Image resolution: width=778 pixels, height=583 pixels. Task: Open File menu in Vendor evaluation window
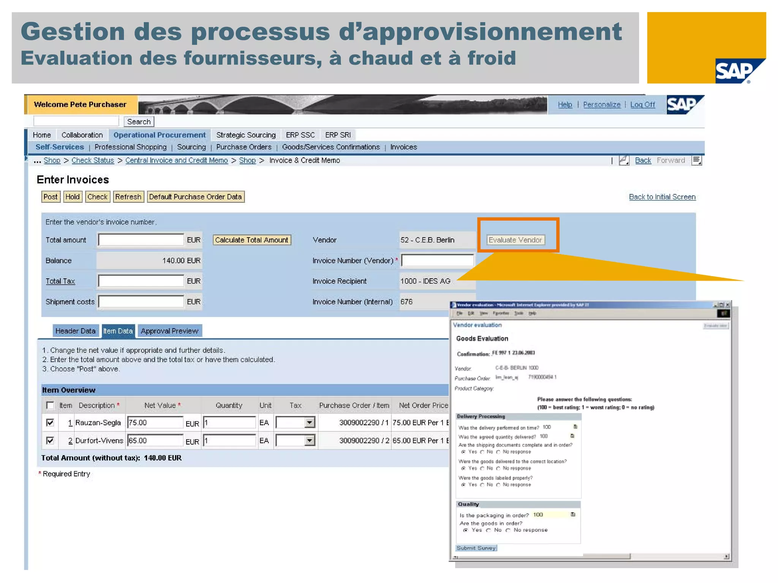pyautogui.click(x=460, y=313)
